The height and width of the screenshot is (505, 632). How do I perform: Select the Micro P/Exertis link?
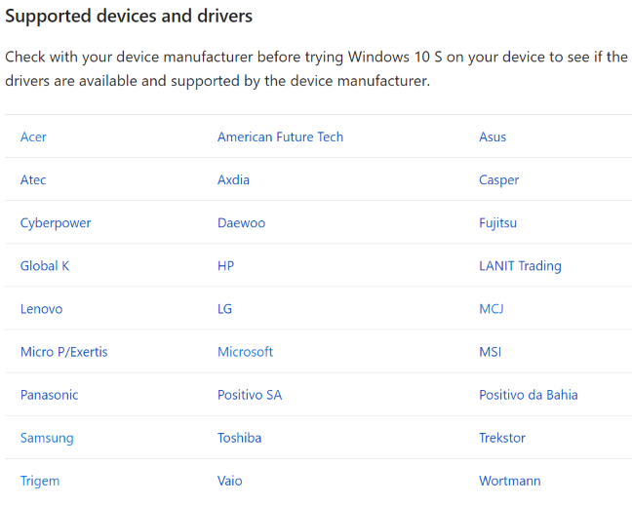[64, 352]
